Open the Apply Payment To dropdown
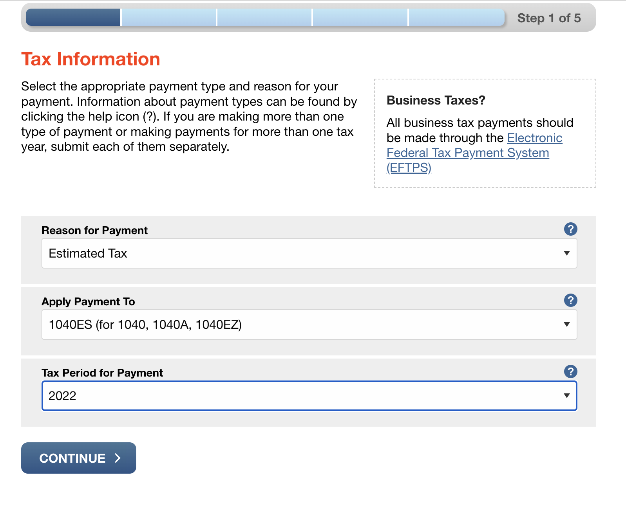This screenshot has height=512, width=626. pyautogui.click(x=309, y=325)
